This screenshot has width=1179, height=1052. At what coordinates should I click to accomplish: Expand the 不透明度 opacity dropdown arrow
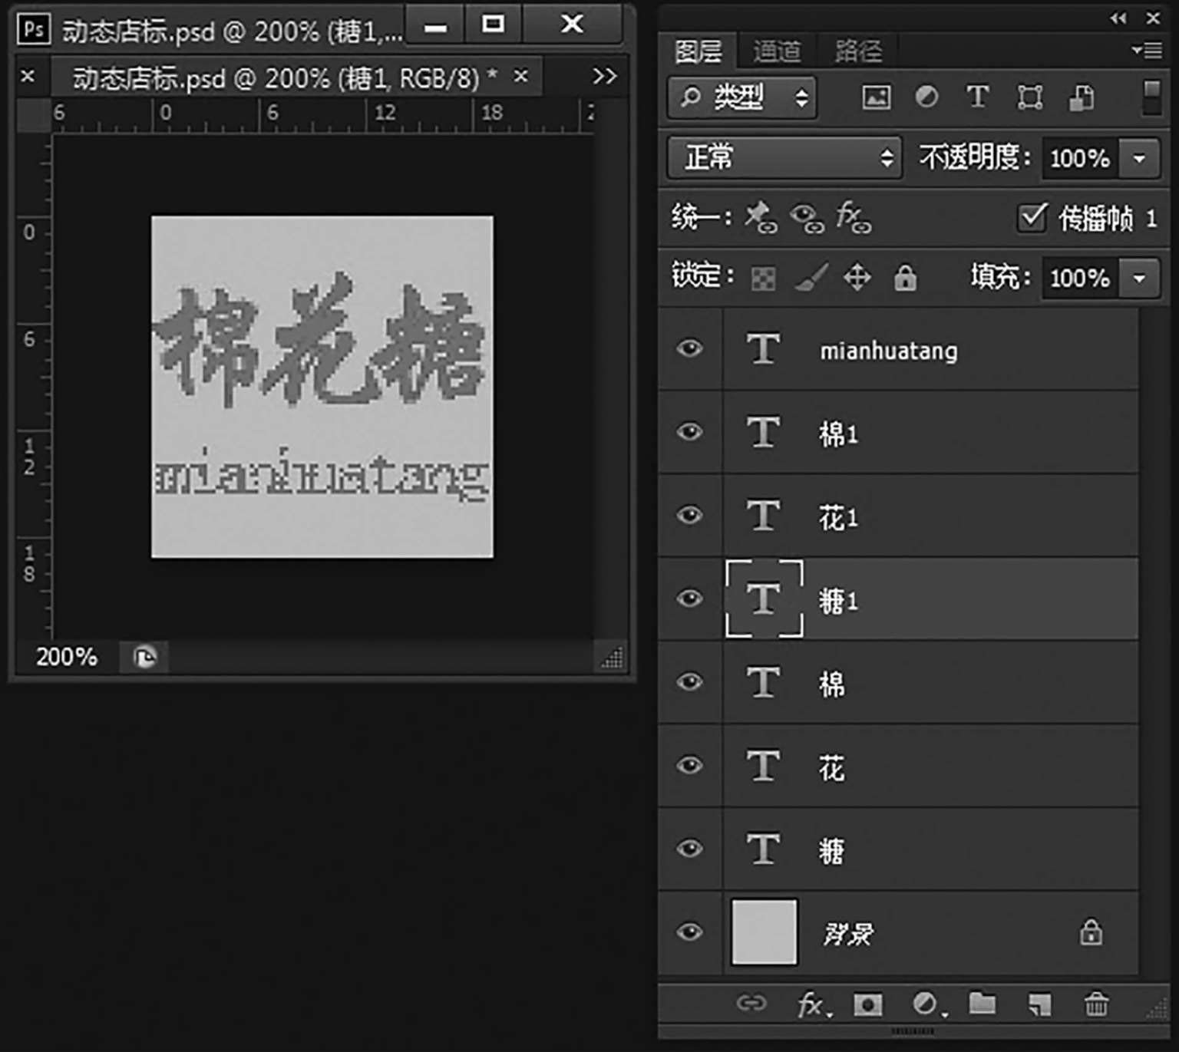pyautogui.click(x=1139, y=159)
